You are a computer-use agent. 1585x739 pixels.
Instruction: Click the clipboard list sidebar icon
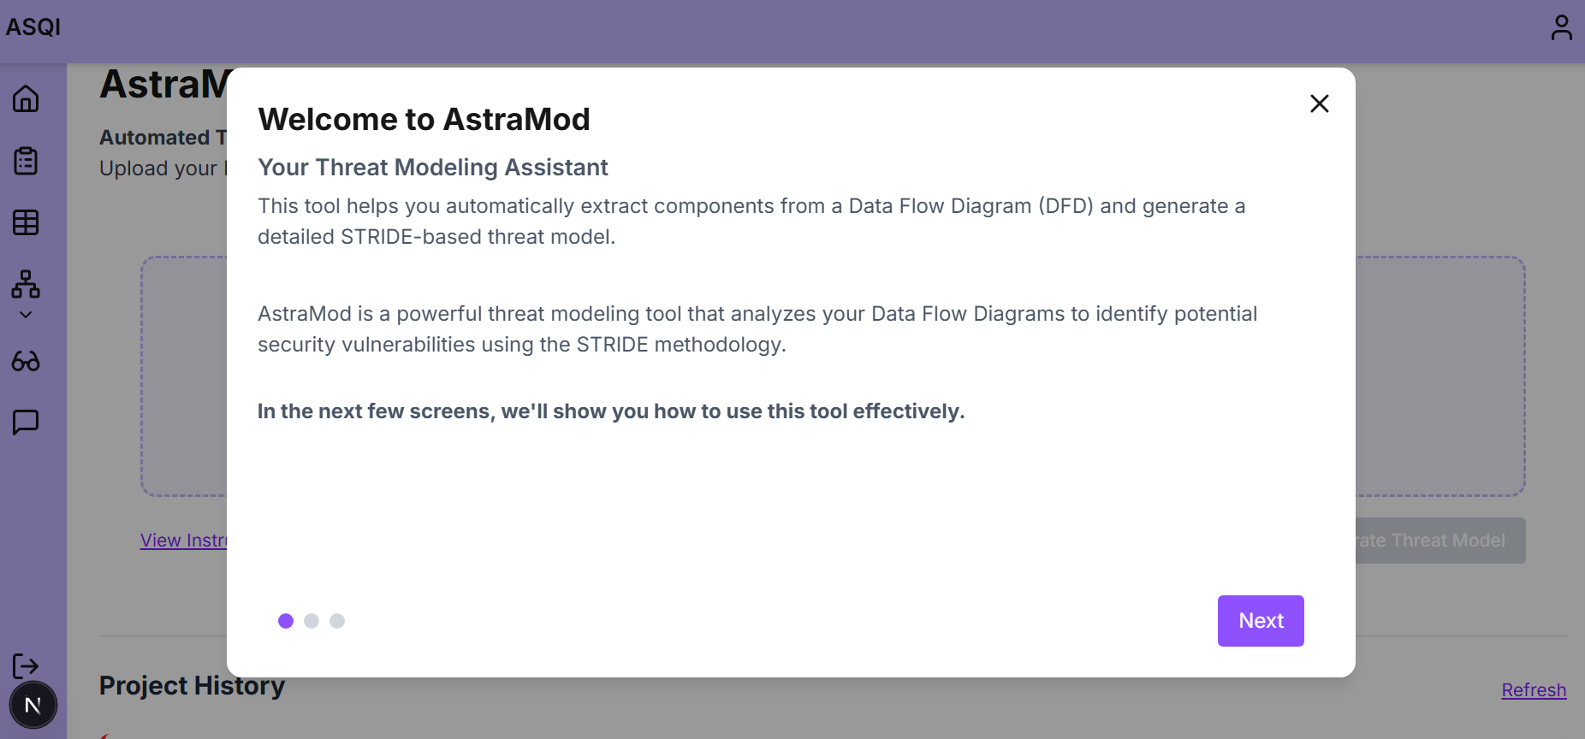[26, 161]
